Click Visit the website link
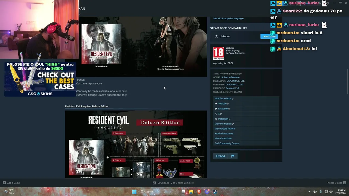The width and height of the screenshot is (349, 196). coord(224,99)
